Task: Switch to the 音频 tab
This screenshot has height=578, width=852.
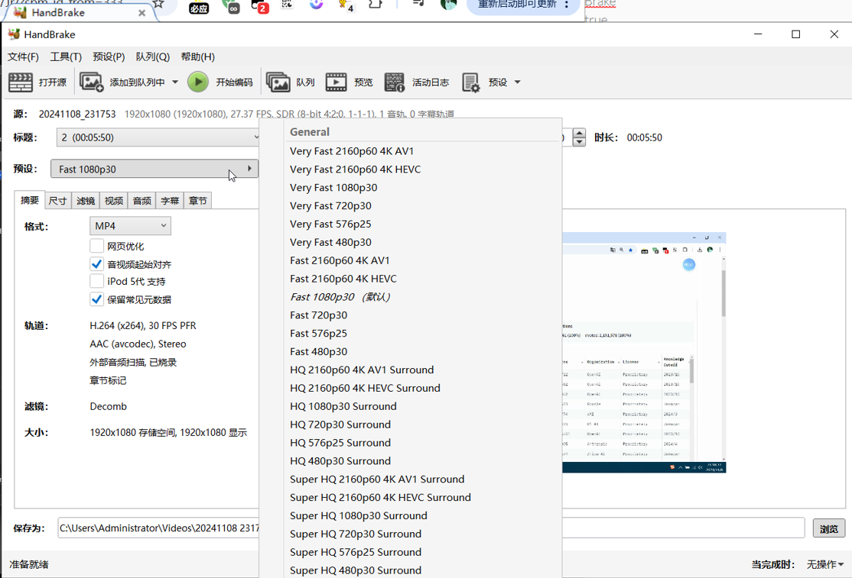Action: [141, 201]
